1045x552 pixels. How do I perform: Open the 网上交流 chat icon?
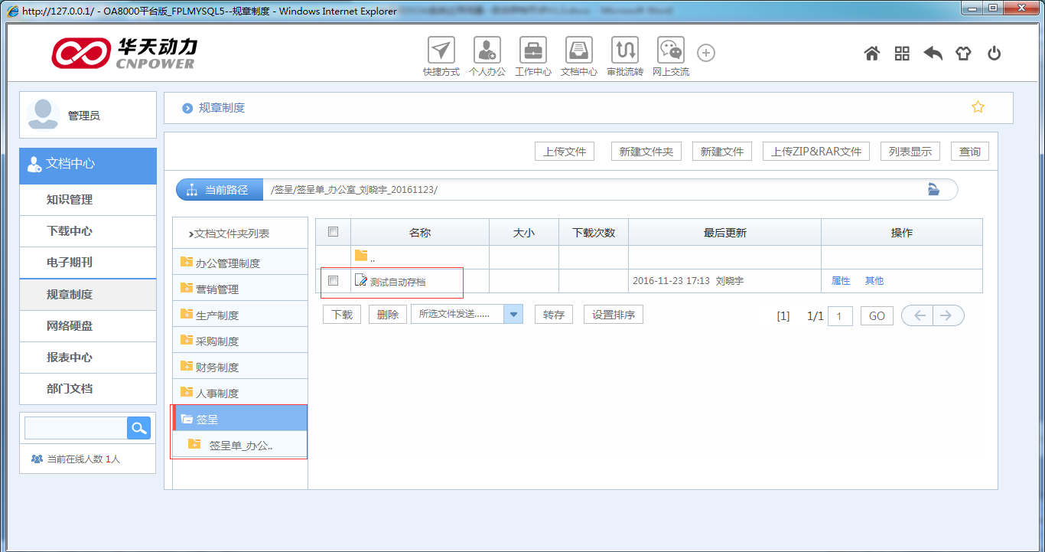pos(671,51)
